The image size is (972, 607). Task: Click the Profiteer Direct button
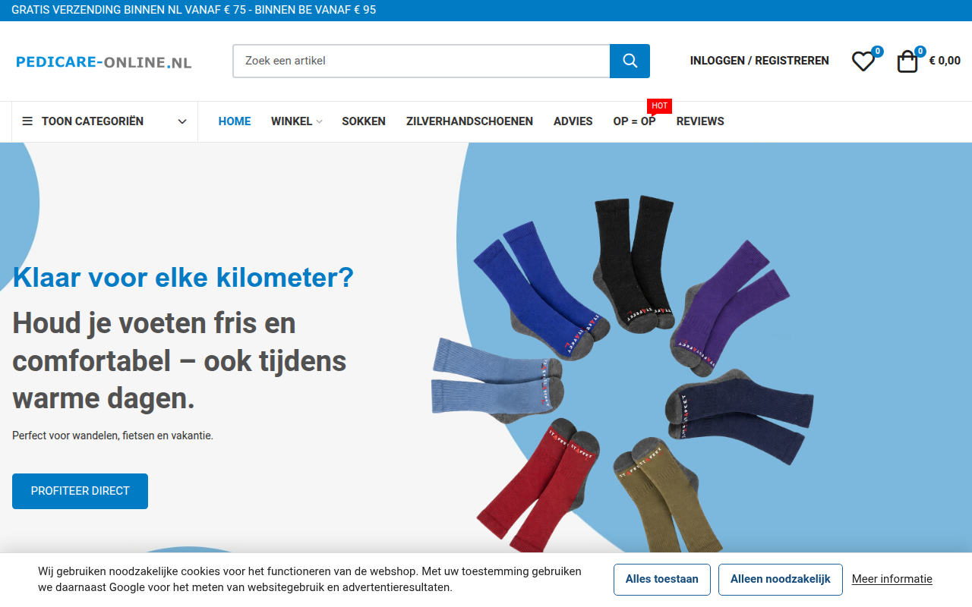click(x=80, y=491)
